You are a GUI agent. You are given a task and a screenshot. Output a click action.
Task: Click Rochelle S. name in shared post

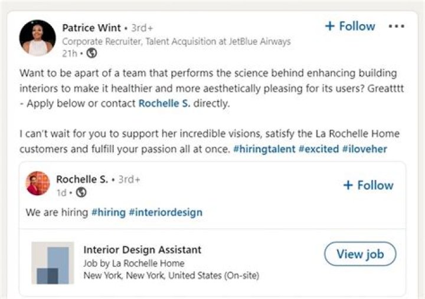click(x=82, y=179)
